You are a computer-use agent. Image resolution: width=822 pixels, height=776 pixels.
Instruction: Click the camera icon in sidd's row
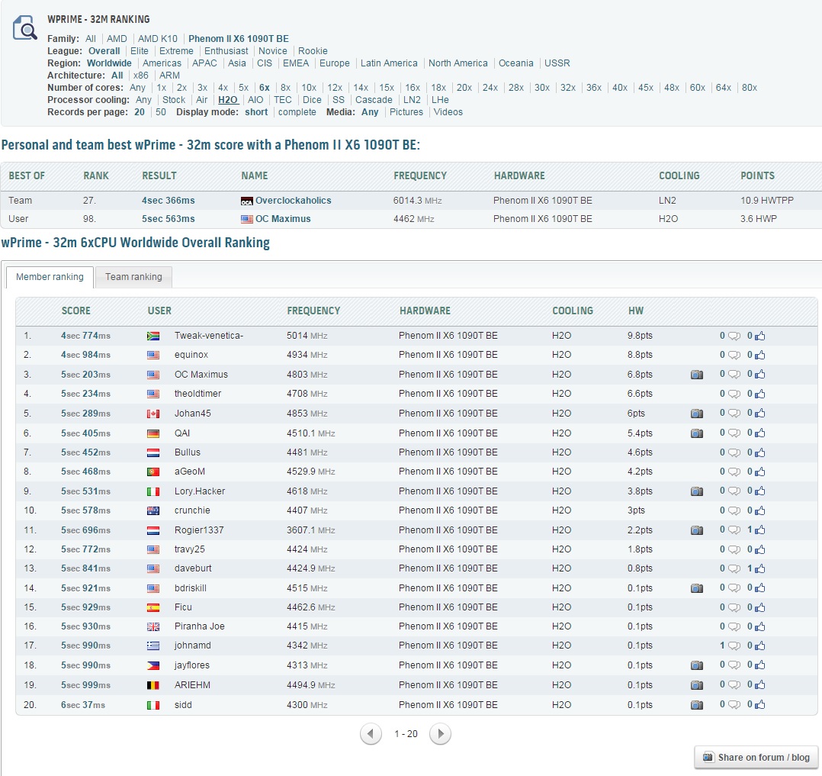(x=696, y=705)
